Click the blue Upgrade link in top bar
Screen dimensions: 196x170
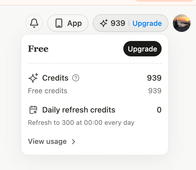point(147,23)
